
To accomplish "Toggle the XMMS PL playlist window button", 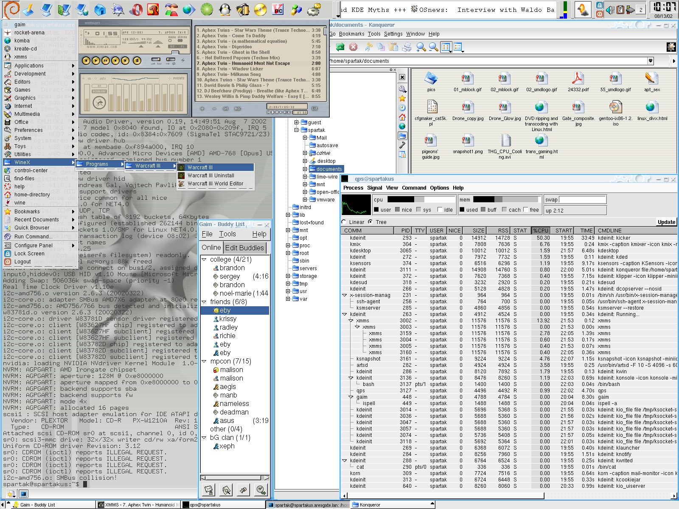I will pos(182,46).
